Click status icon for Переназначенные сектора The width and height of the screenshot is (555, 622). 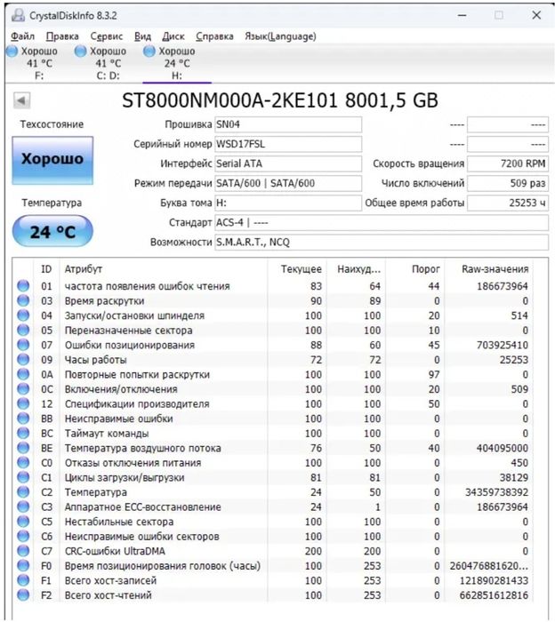tap(23, 330)
